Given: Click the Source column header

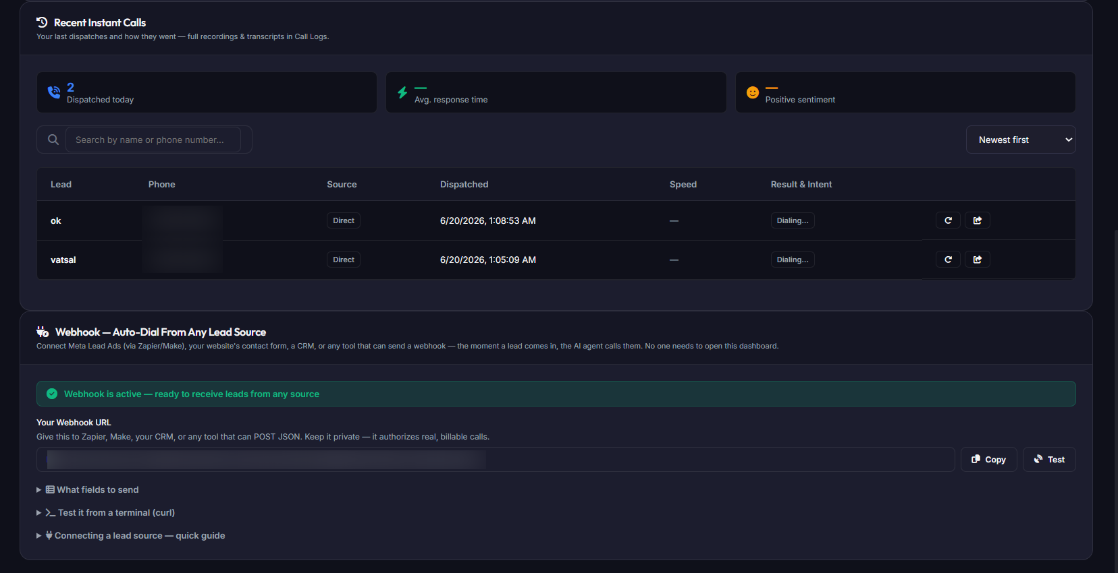Looking at the screenshot, I should click(342, 184).
